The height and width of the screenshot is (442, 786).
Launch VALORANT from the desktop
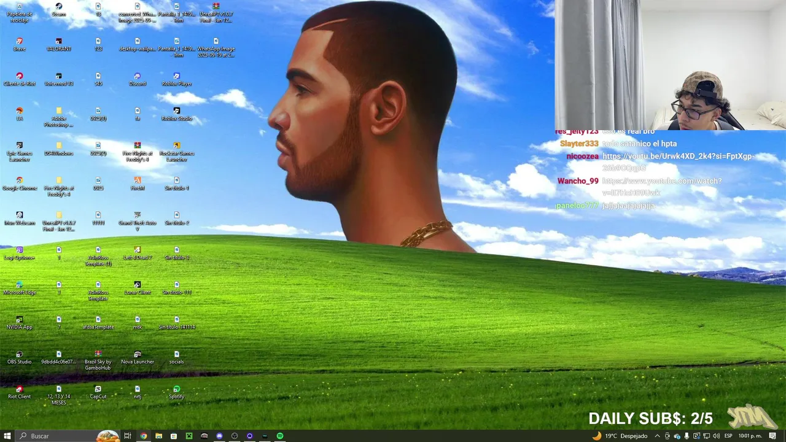pos(58,44)
